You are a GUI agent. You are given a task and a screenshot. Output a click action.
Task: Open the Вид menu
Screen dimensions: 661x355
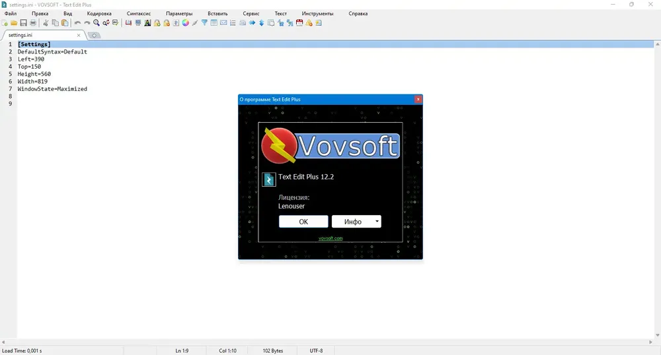67,13
